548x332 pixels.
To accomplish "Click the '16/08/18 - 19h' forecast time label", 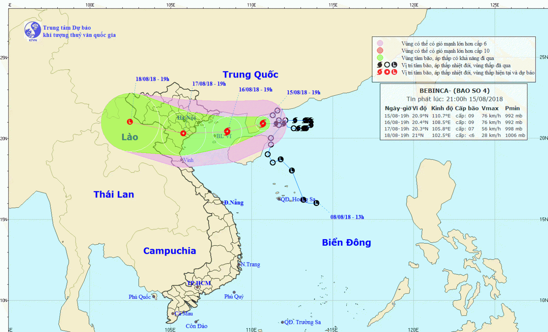I will (x=255, y=90).
